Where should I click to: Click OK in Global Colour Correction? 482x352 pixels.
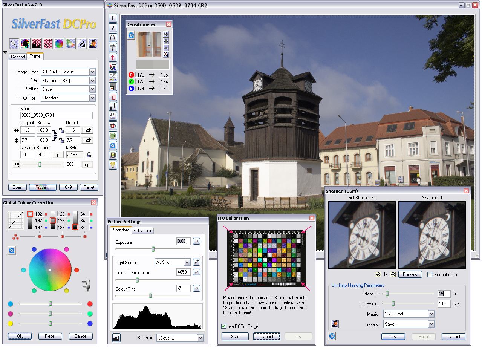(20, 336)
